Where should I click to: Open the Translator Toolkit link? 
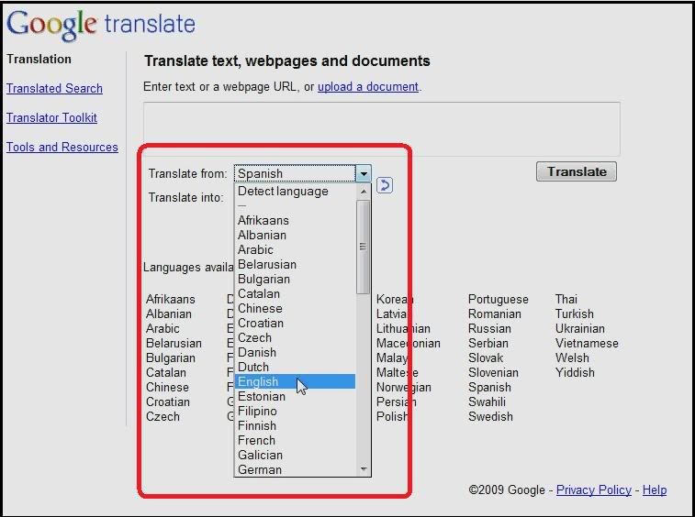[51, 117]
